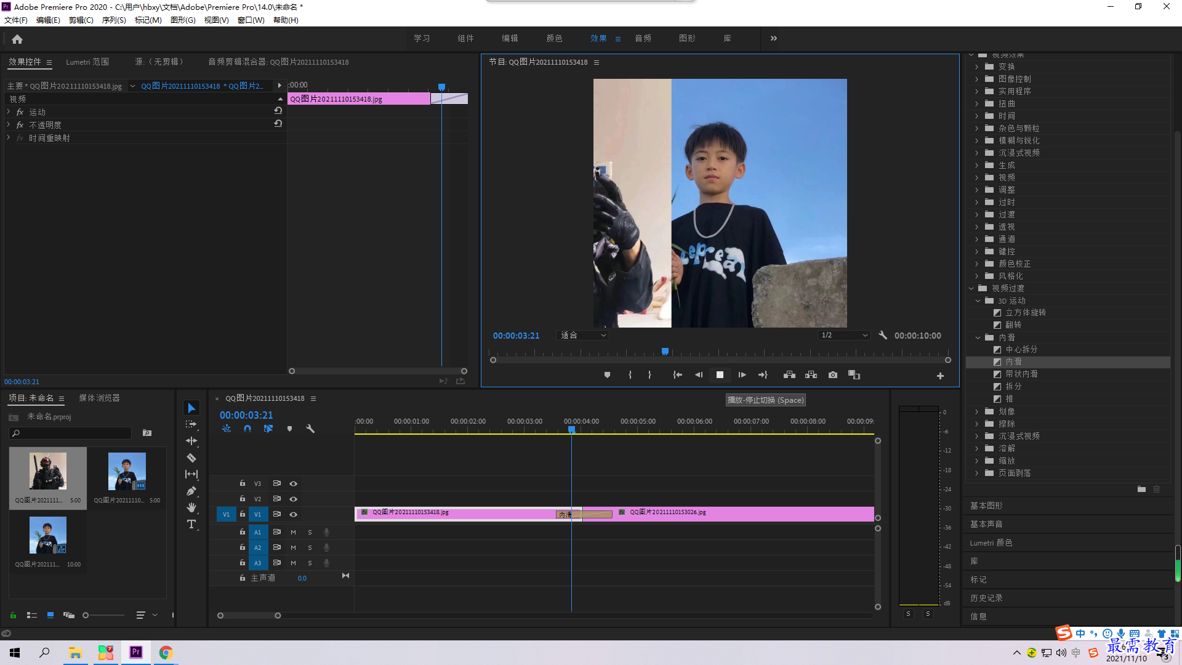Expand the 颜色校正 effects folder
Screen dimensions: 1182x665
(977, 264)
